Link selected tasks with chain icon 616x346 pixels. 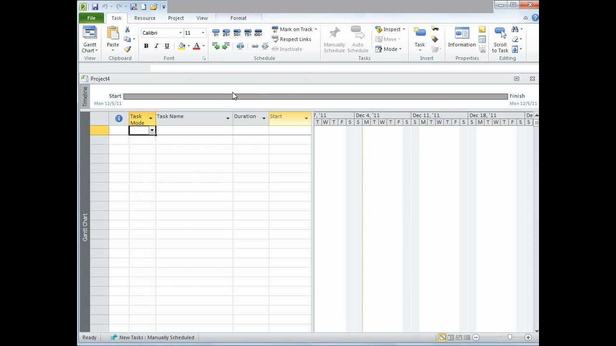(x=255, y=46)
